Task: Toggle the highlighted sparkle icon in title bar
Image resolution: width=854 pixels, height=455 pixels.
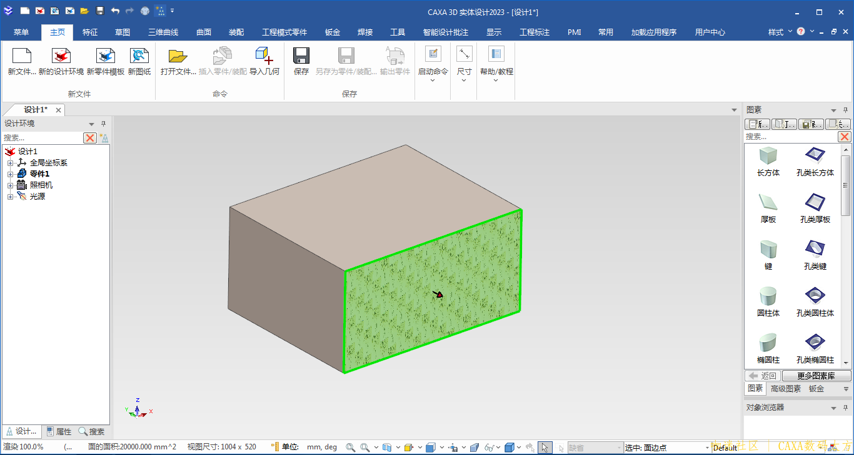Action: tap(160, 11)
